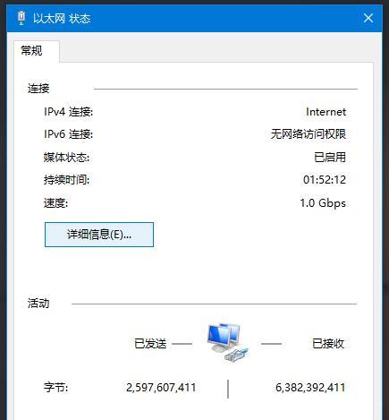Click the 无网络访问权限 status value
Image resolution: width=389 pixels, height=420 pixels.
309,134
